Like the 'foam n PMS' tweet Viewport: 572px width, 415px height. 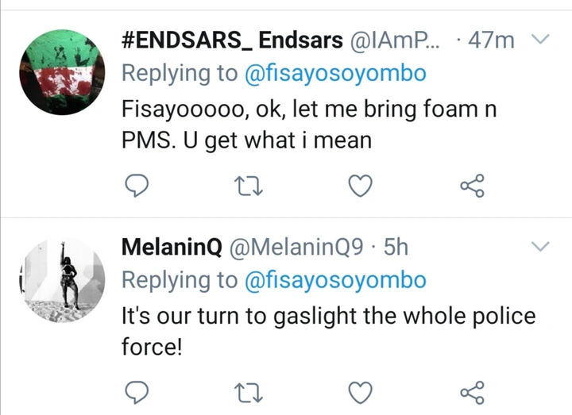pos(361,186)
